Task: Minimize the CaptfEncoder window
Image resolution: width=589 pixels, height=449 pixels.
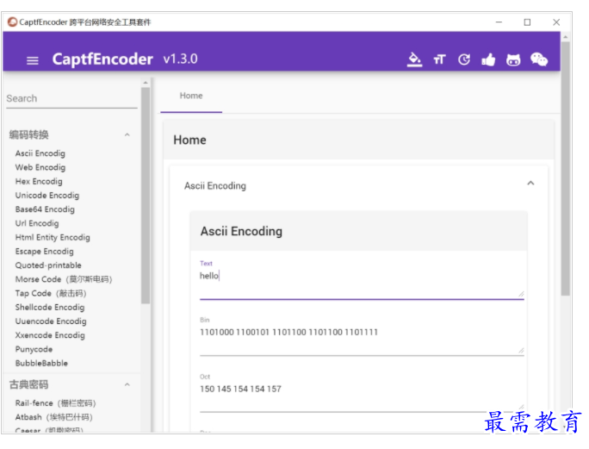Action: [x=499, y=22]
